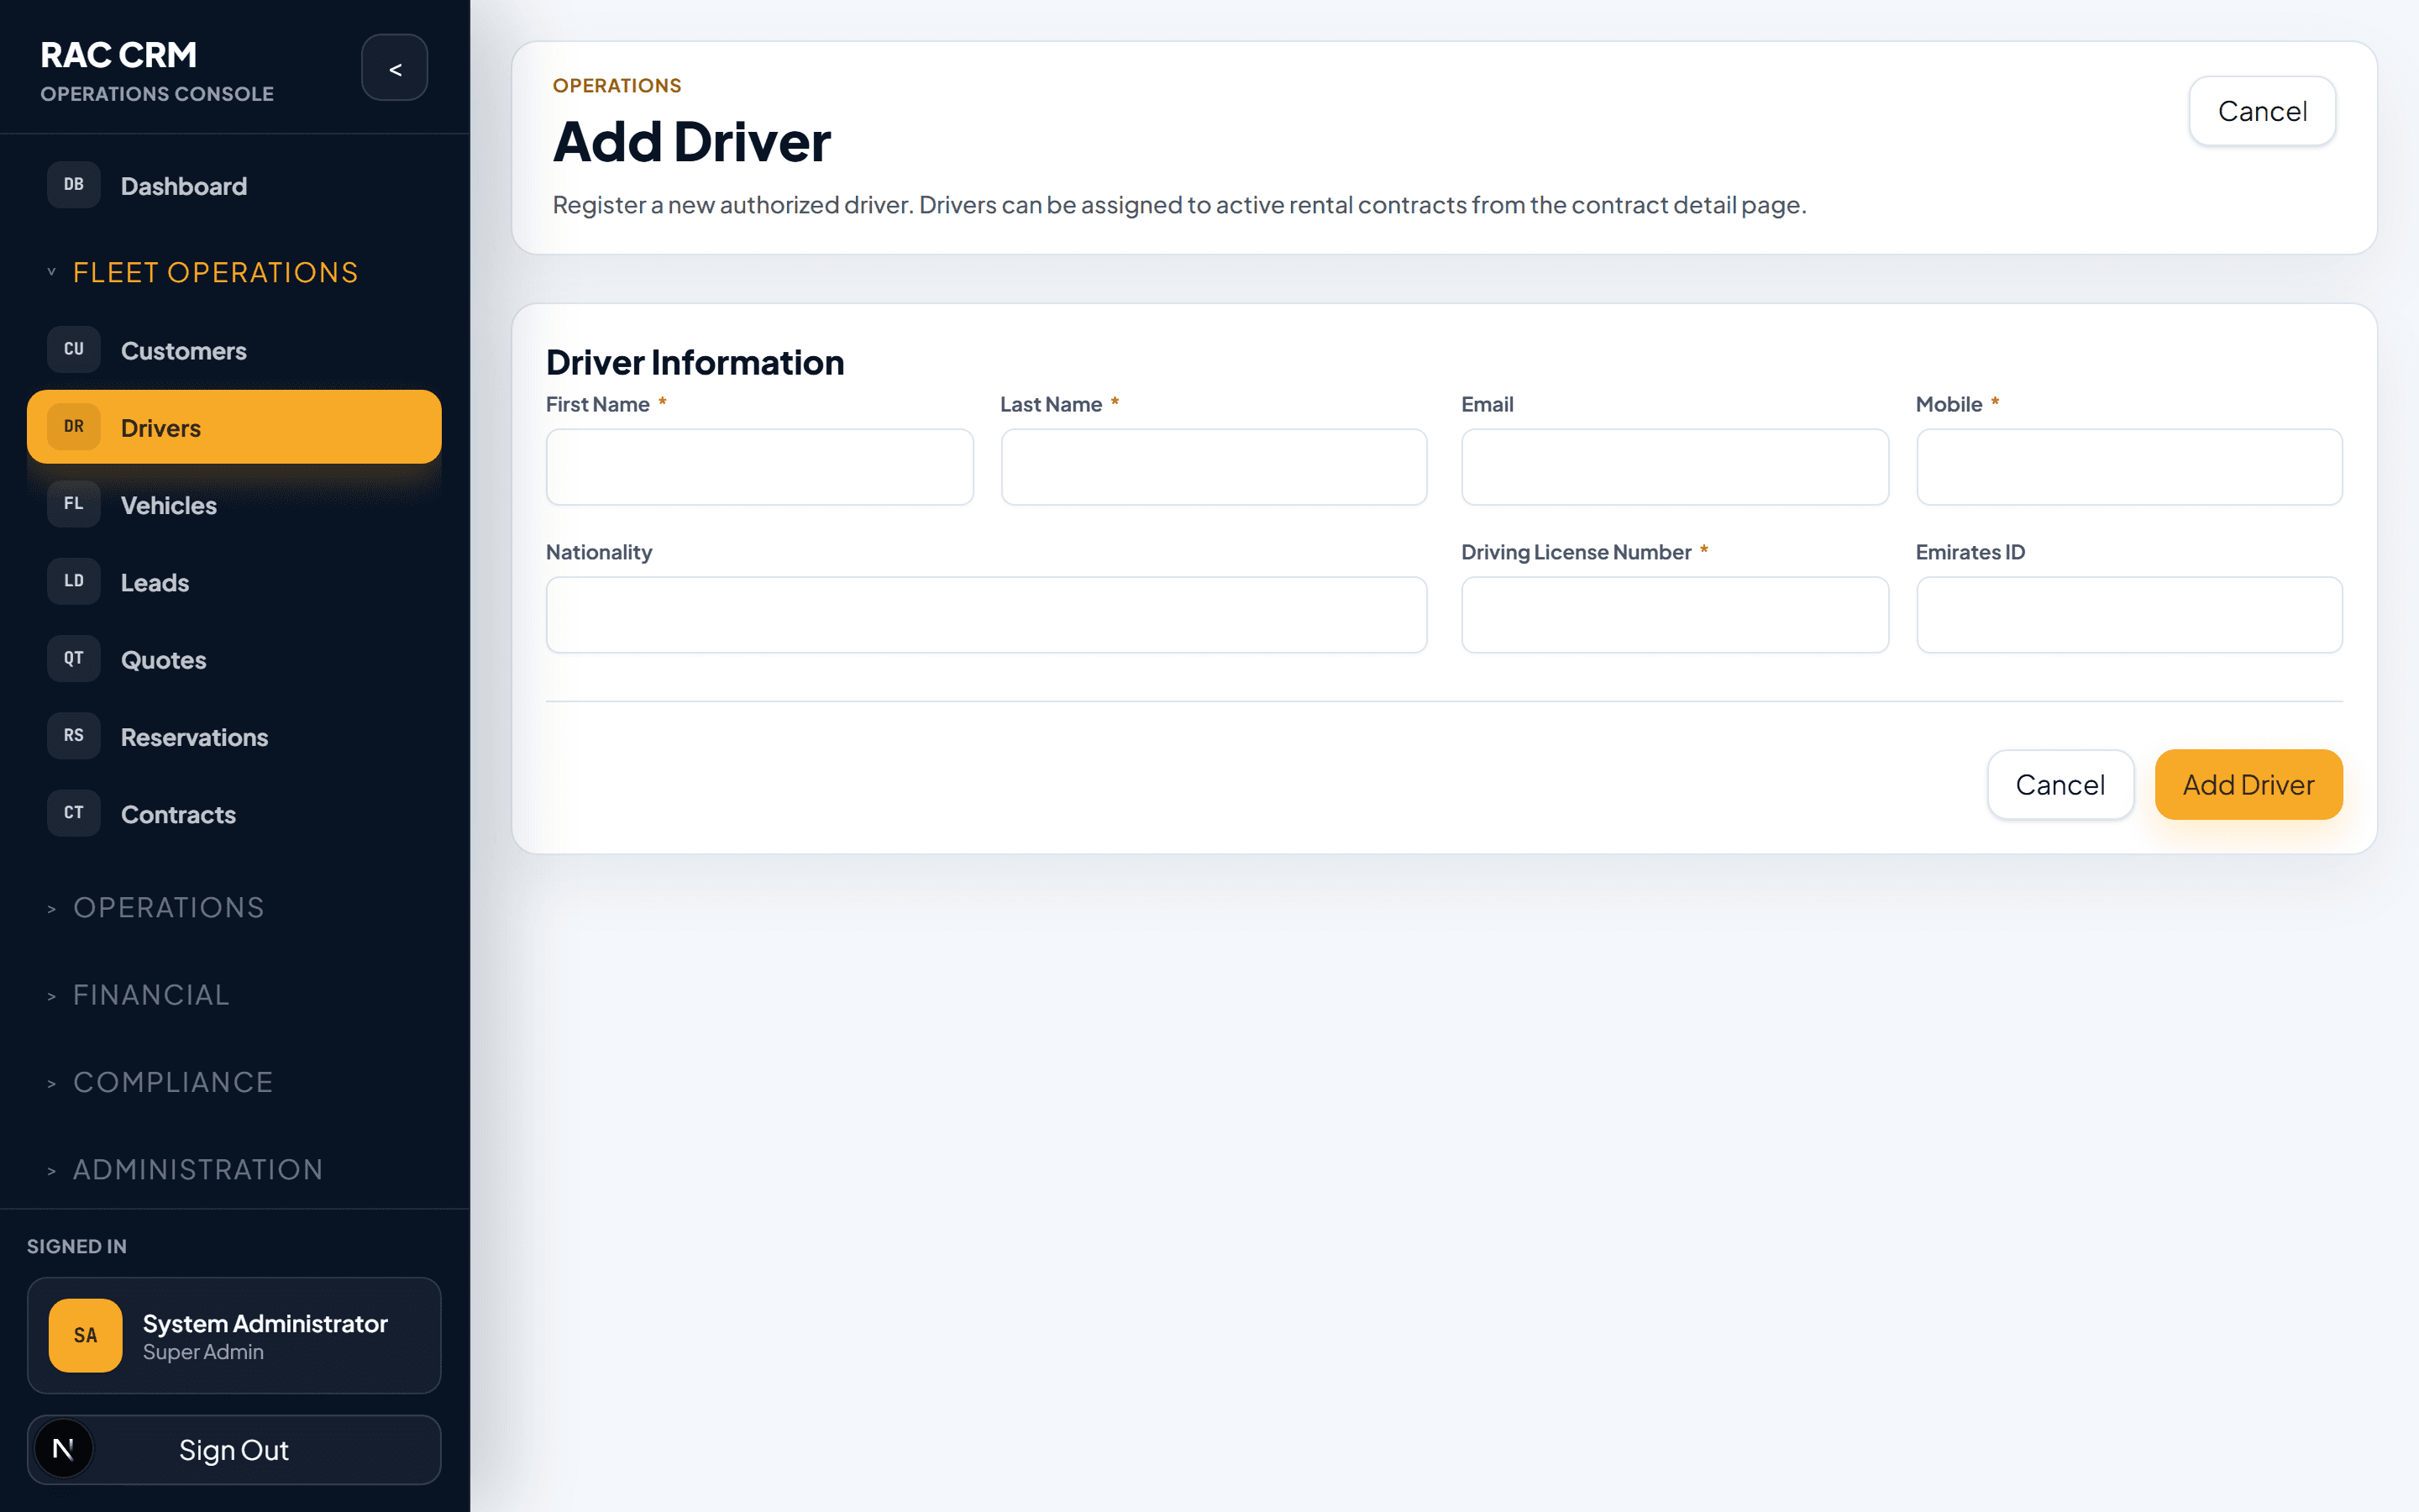Click the SA user avatar

[86, 1335]
